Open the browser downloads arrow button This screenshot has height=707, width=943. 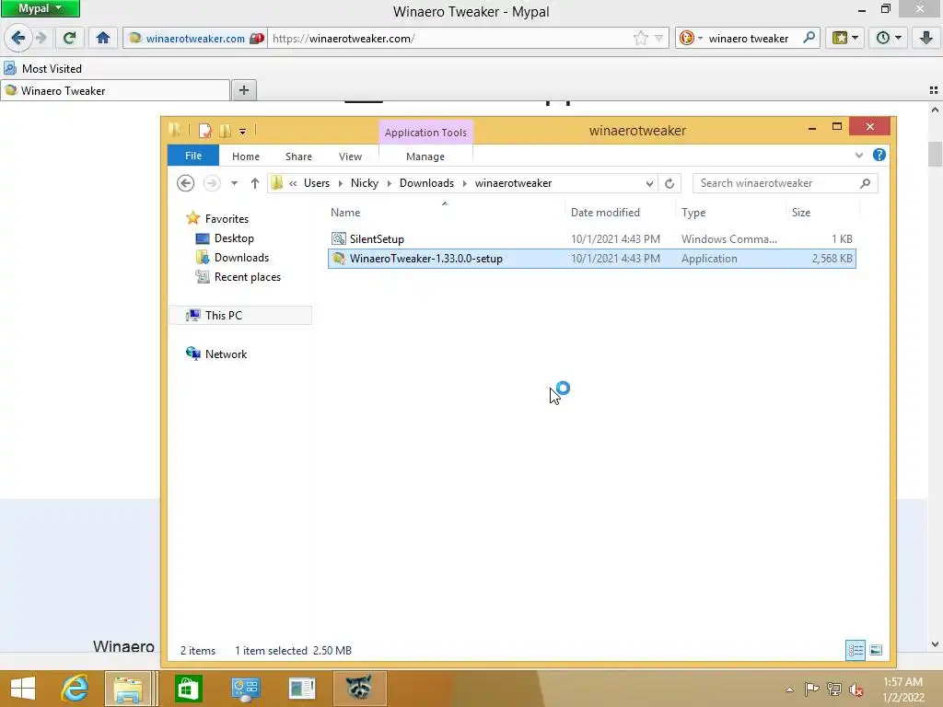point(926,39)
